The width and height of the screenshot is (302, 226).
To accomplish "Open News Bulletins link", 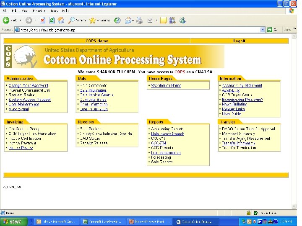I will coord(234,104).
